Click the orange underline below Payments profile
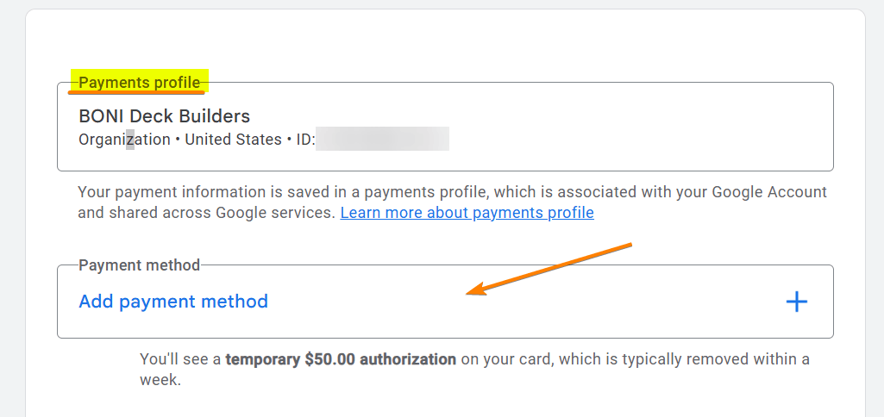 click(141, 92)
